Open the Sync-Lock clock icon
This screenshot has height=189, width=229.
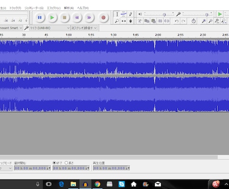[194, 21]
